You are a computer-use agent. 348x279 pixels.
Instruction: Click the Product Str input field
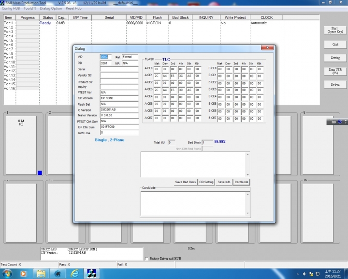[119, 81]
